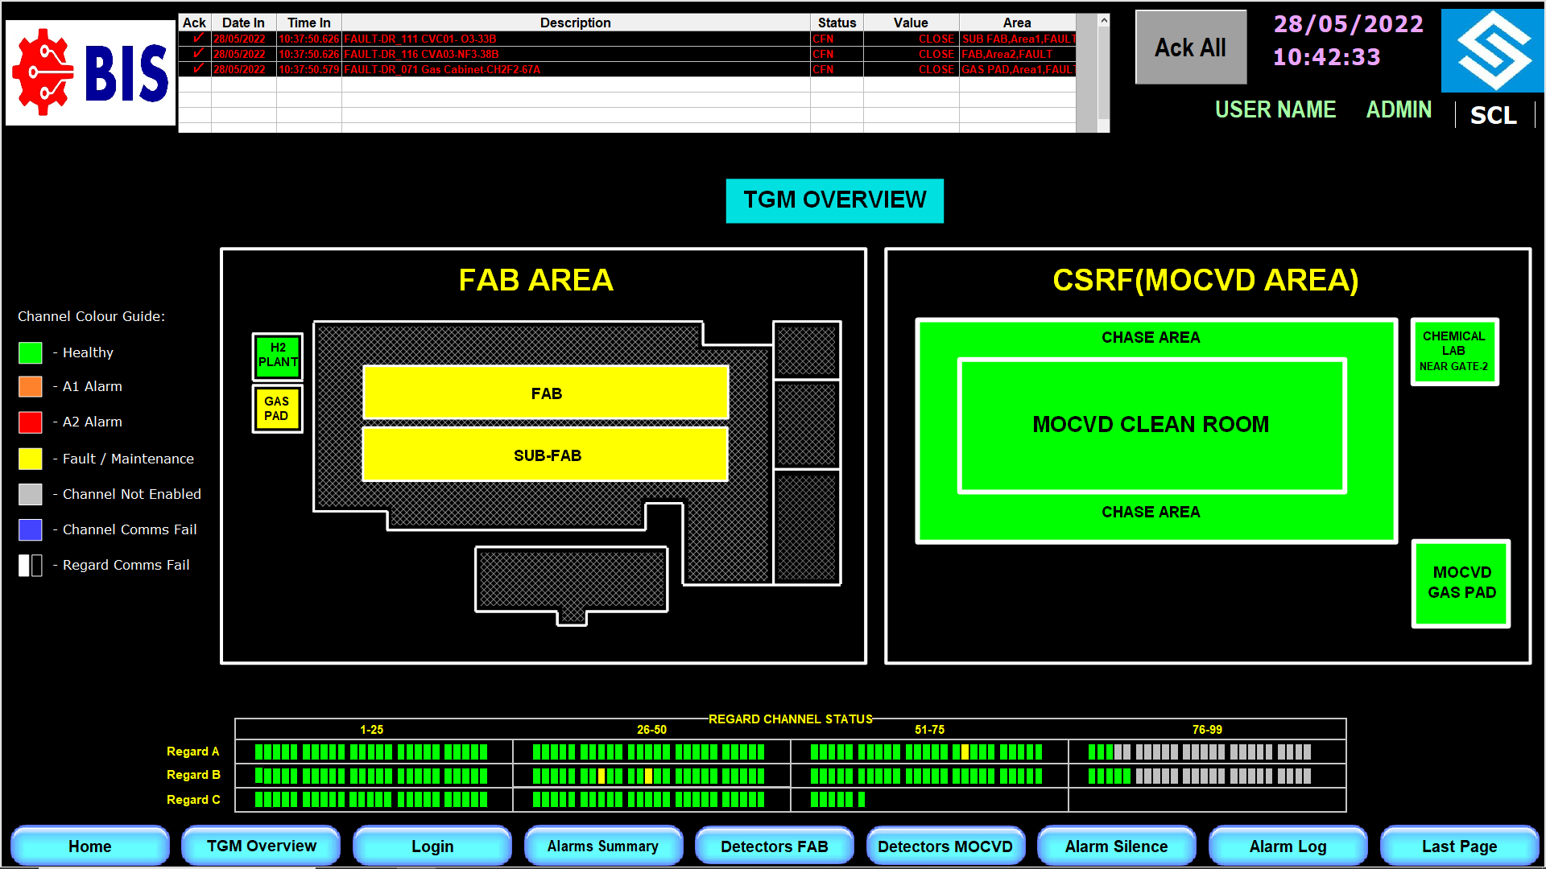Click the alarm list scroll-up arrow

coord(1104,21)
